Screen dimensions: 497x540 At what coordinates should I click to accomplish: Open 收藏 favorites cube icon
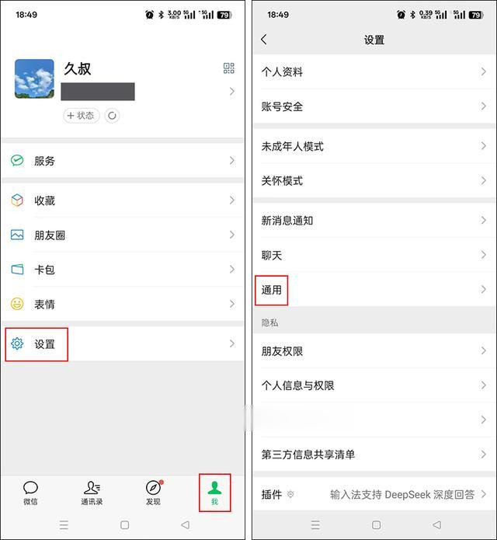17,200
